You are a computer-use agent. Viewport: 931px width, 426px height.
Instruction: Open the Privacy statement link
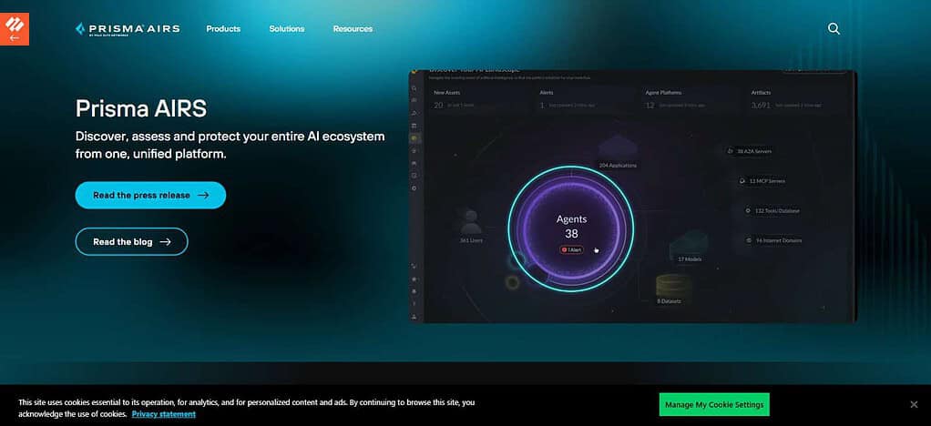164,414
